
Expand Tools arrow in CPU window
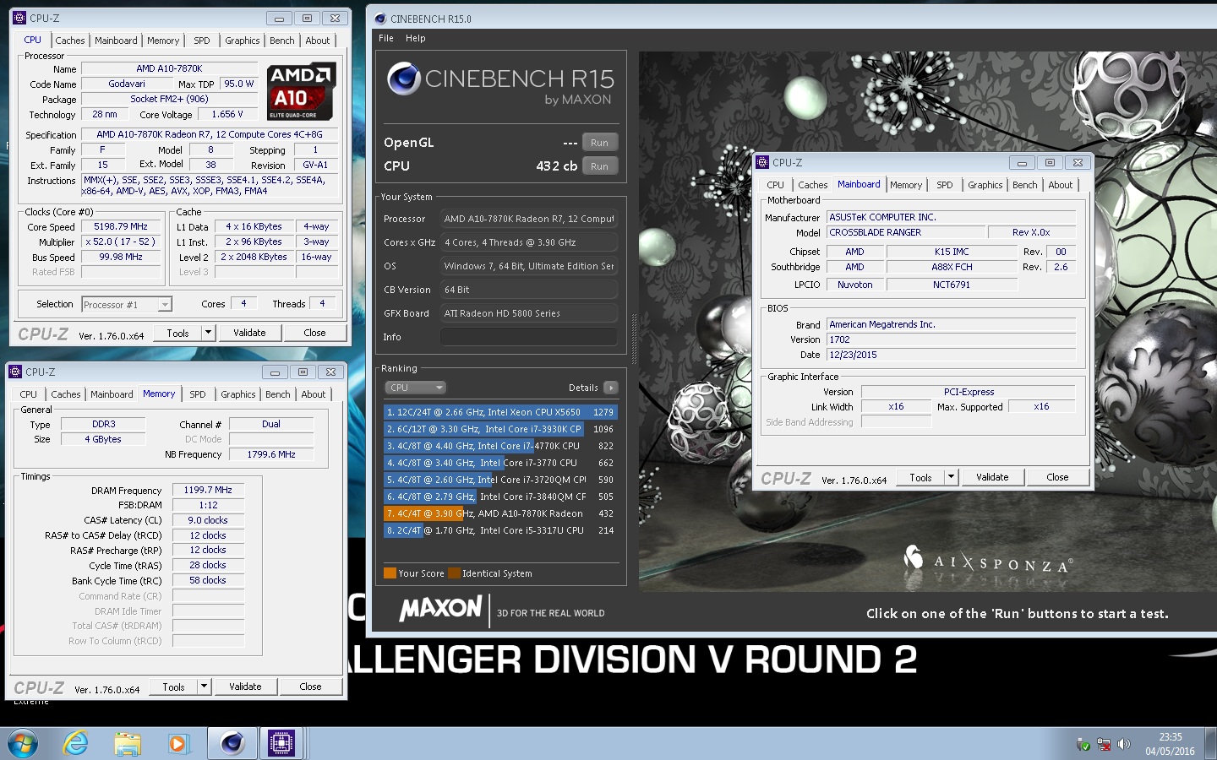click(208, 333)
